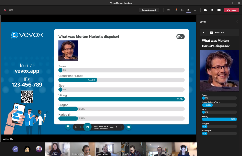Collapse the Results section chevron
Screen dimensions: 242x156
(x=203, y=32)
